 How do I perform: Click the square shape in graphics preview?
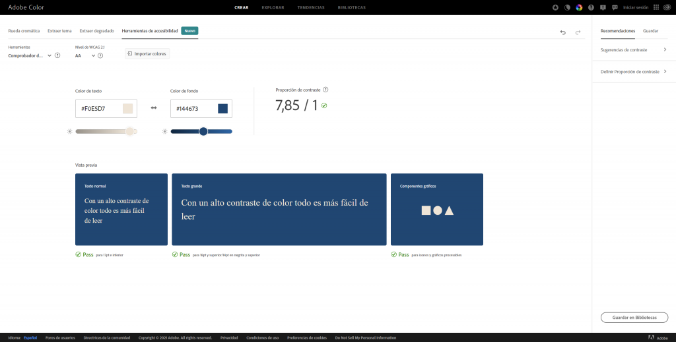[x=426, y=210]
